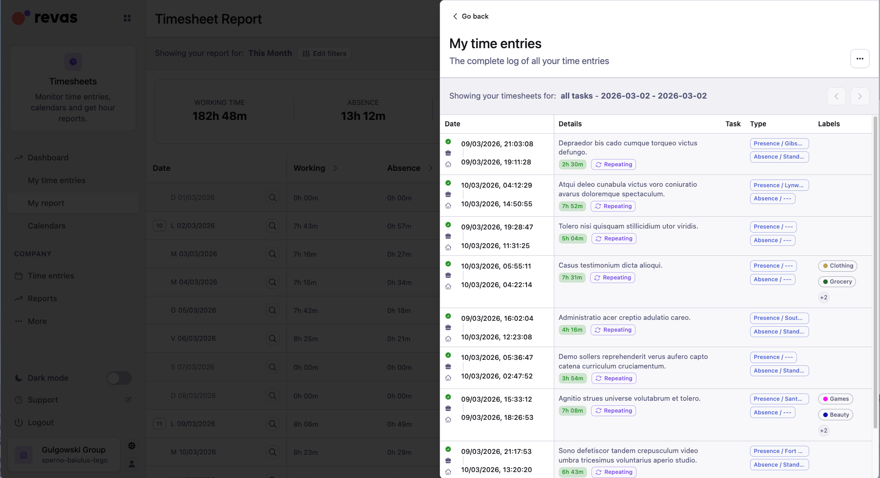Open My time entries in the sidebar
This screenshot has width=880, height=478.
pyautogui.click(x=56, y=180)
